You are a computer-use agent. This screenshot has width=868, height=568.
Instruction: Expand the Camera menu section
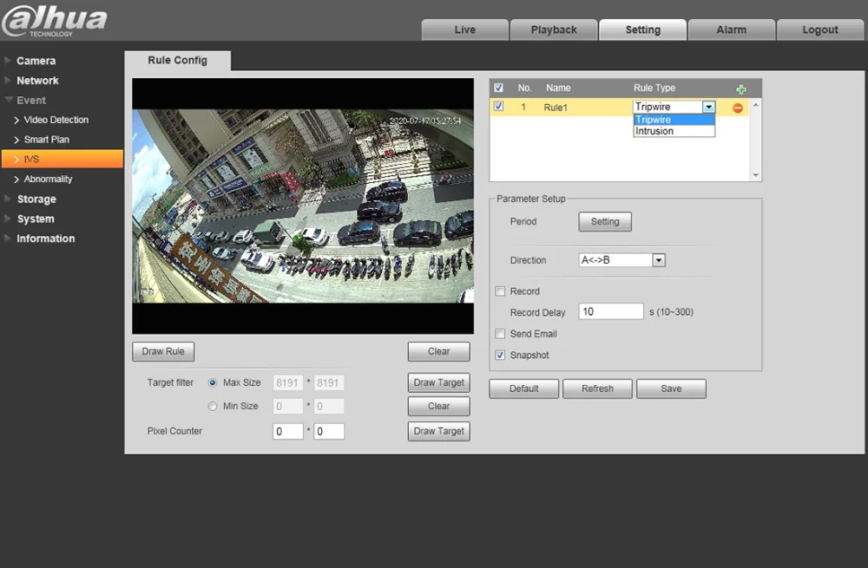pos(36,61)
